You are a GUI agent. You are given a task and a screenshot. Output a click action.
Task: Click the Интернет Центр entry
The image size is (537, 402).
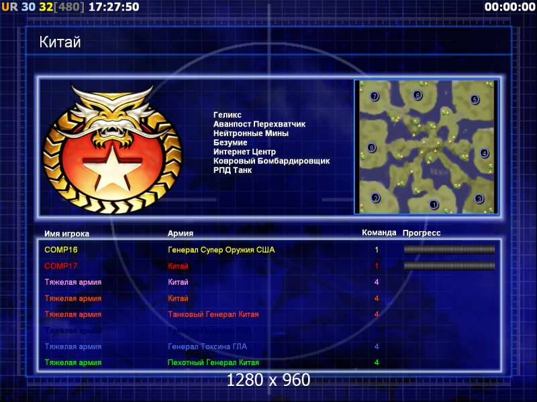244,152
